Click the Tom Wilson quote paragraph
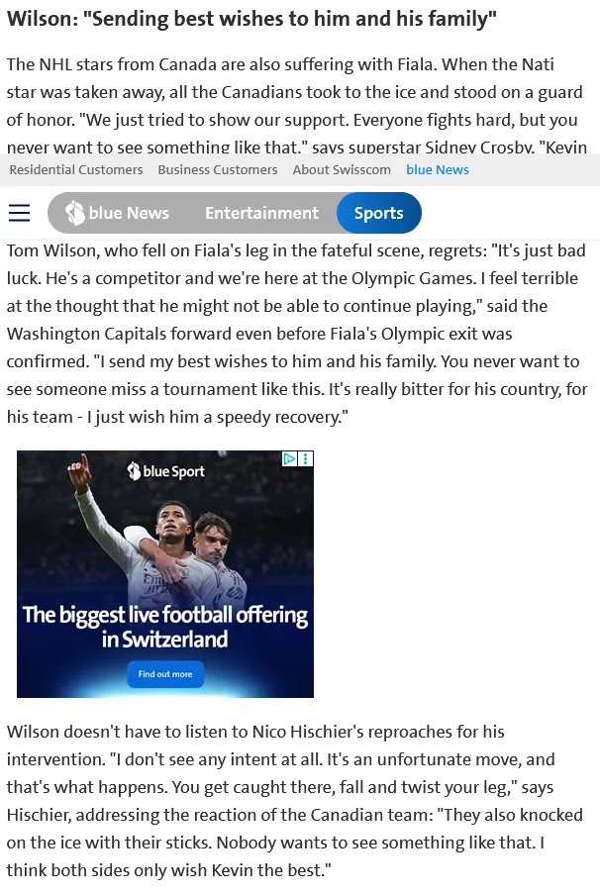The image size is (600, 894). [x=297, y=334]
